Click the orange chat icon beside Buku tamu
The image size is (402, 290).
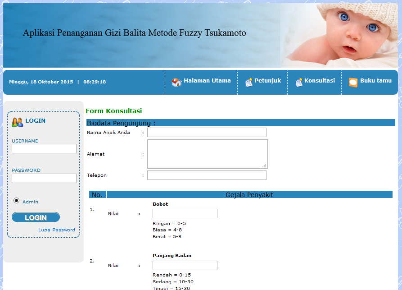353,83
